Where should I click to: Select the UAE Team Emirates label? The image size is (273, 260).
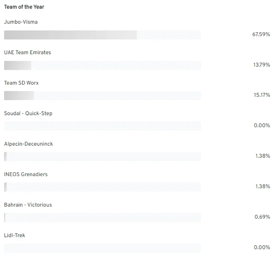pyautogui.click(x=27, y=52)
